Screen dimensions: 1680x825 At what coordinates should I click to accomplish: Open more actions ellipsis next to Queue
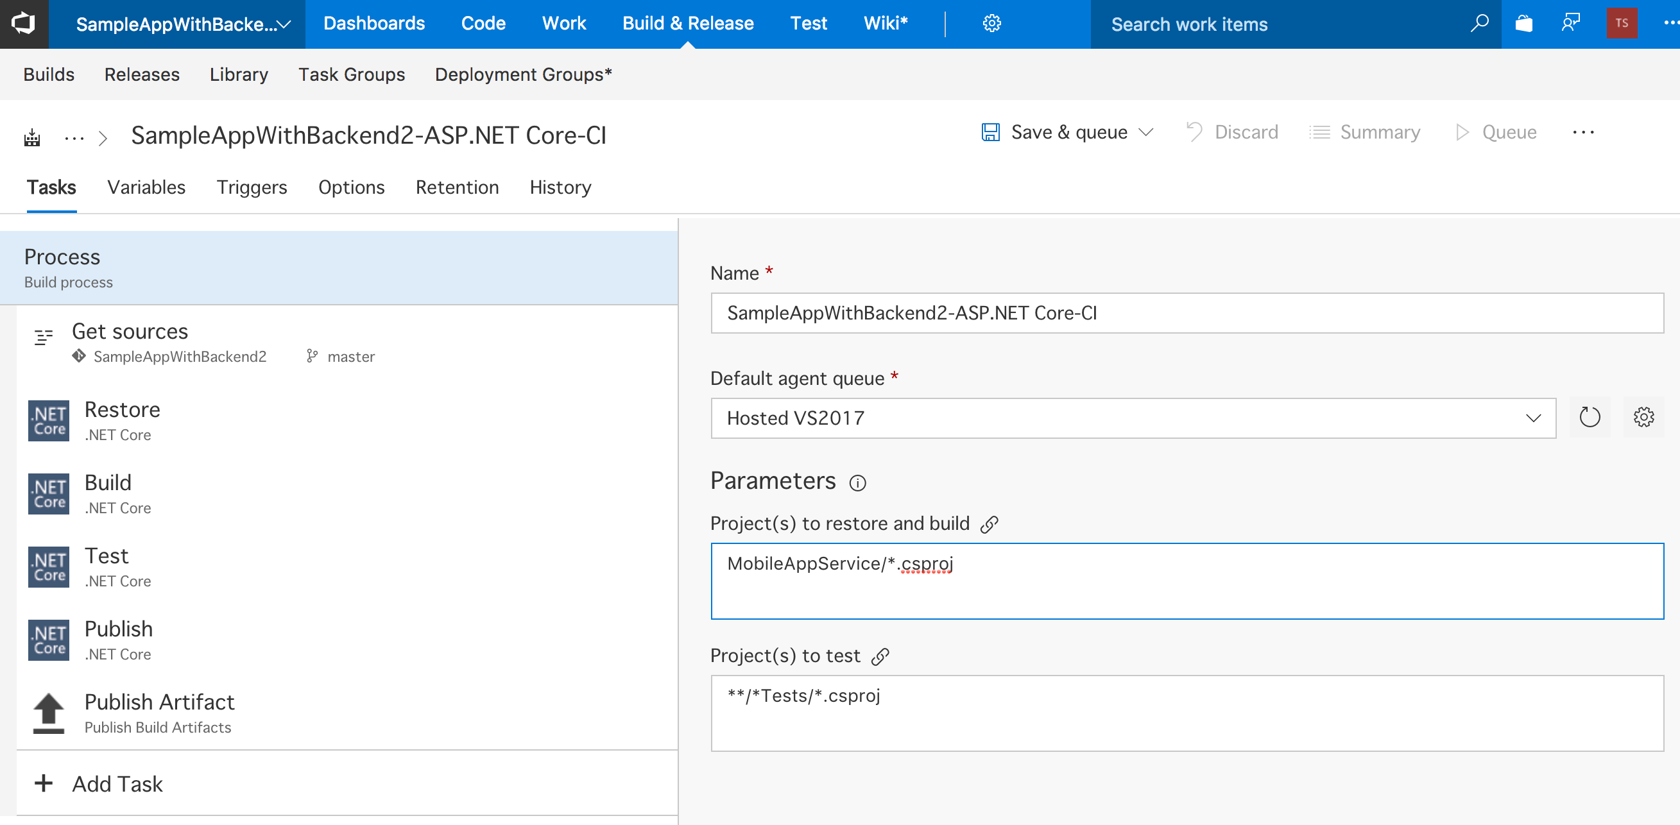[x=1584, y=132]
